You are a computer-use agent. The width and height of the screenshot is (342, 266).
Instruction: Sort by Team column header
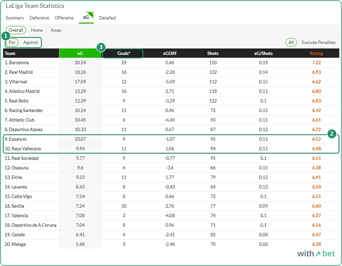pyautogui.click(x=31, y=53)
